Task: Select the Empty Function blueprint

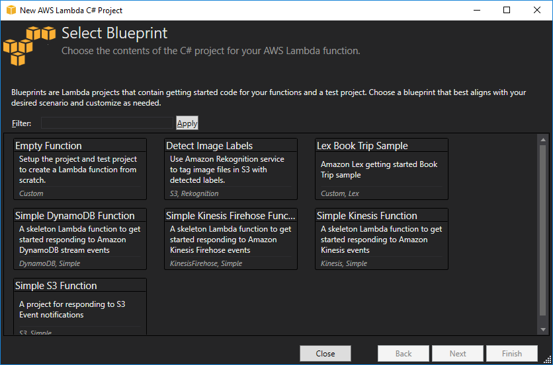Action: coord(80,168)
